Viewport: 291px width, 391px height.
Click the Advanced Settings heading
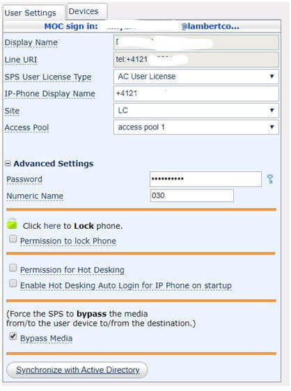click(54, 163)
